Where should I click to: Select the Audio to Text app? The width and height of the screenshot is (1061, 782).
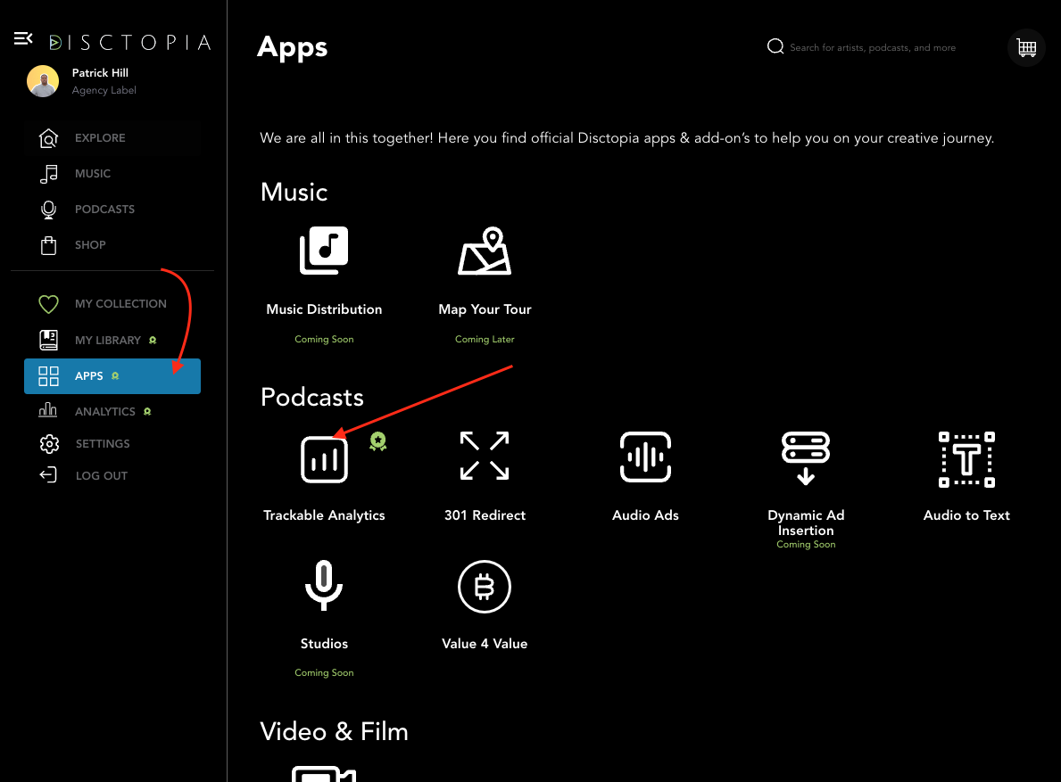coord(966,459)
